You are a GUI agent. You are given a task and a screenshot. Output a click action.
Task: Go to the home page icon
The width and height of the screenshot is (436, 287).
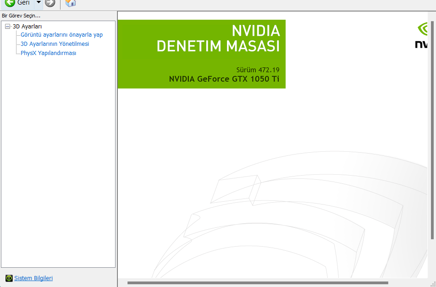71,3
